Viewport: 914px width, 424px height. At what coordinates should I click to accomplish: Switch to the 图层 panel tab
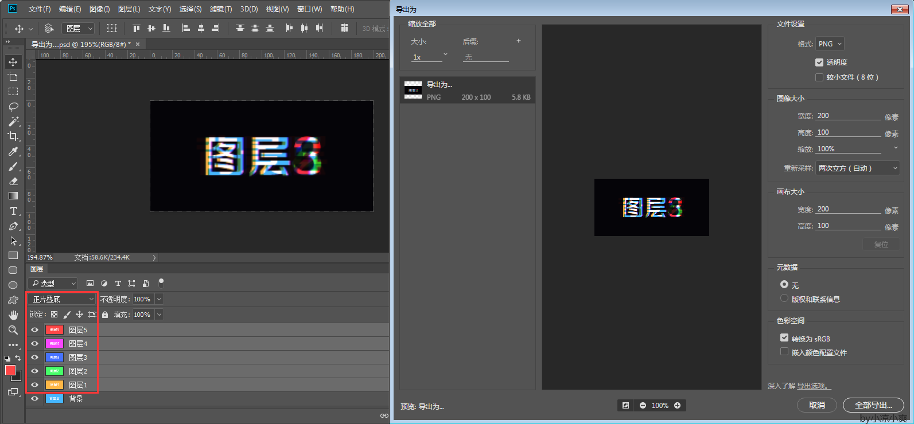[x=37, y=269]
